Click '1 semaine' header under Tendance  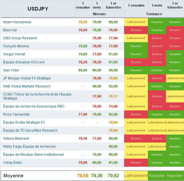click(136, 5)
